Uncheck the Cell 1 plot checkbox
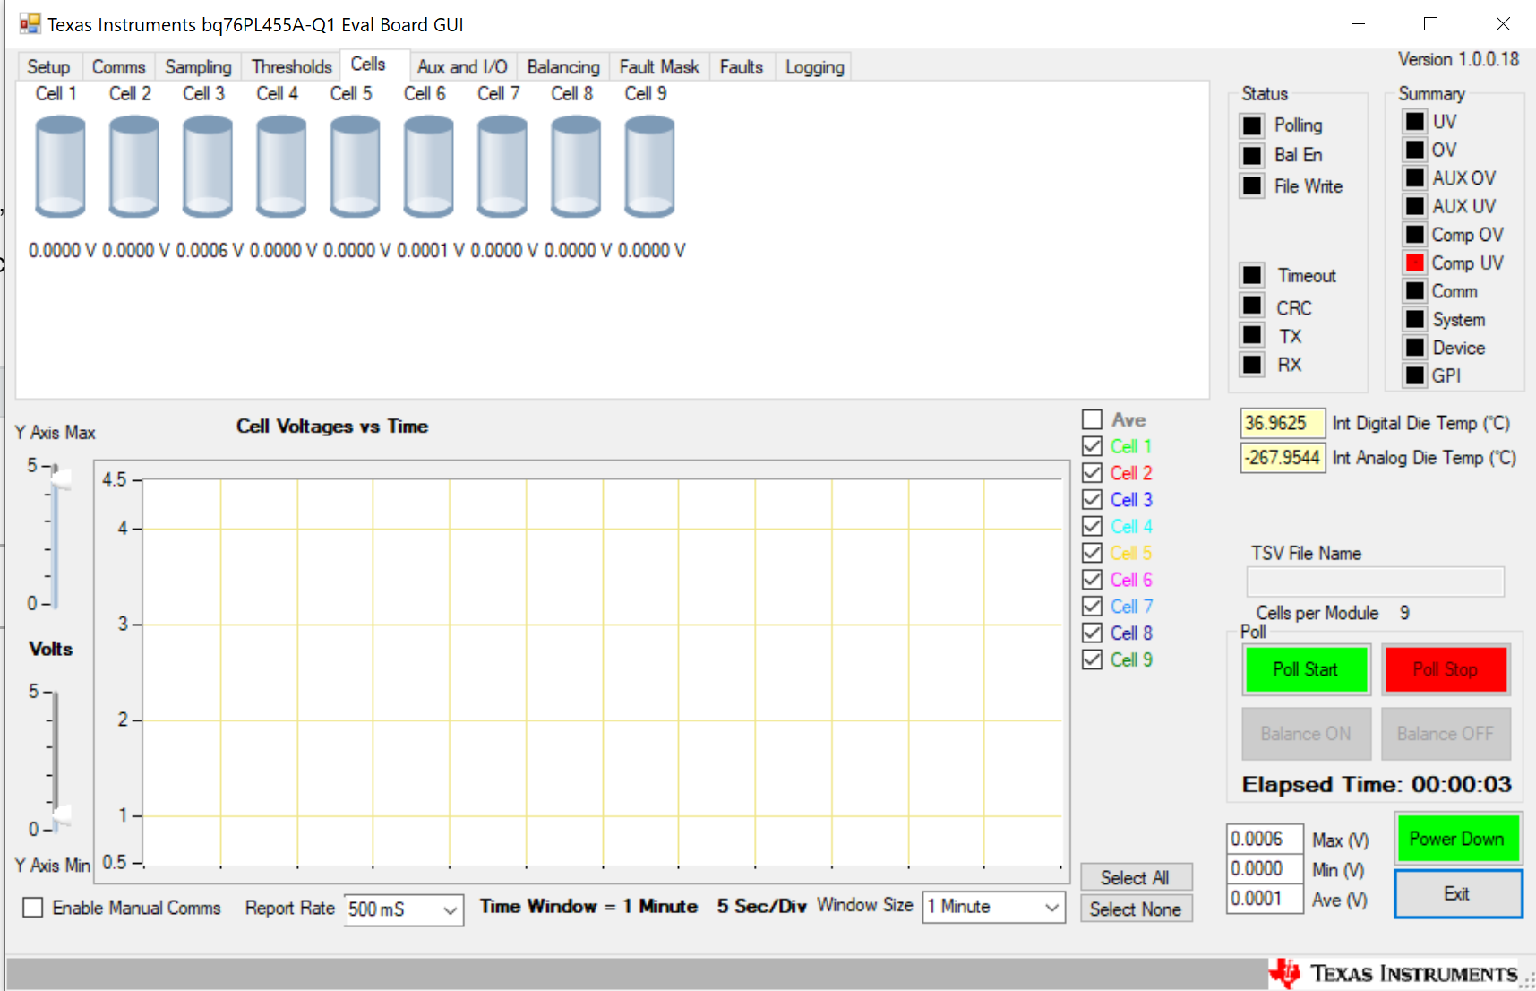 pos(1092,446)
